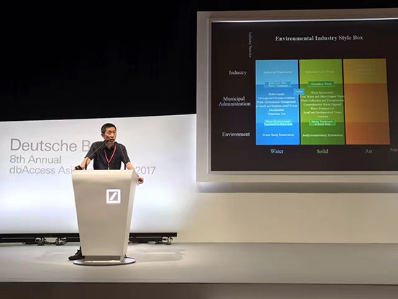Select the Industrial Park Water Treatment box
398x299 pixels.
point(278,84)
